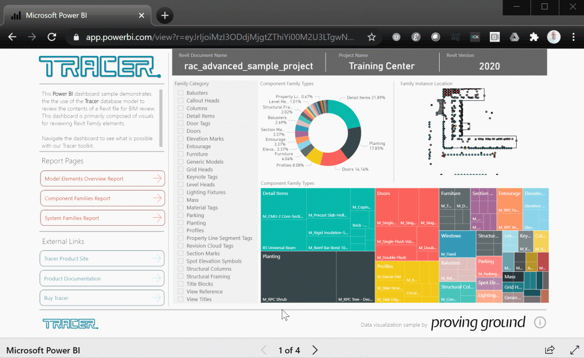Click the address bar URL
The image size is (584, 358).
[220, 37]
